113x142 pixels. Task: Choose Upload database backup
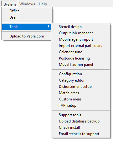pos(80,121)
